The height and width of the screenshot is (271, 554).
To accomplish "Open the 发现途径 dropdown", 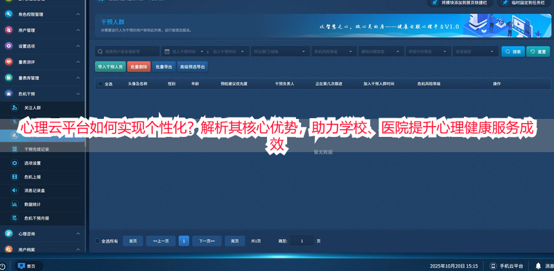I will coord(476,51).
